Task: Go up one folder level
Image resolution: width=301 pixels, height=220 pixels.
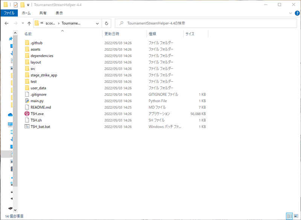Action: [x=29, y=23]
